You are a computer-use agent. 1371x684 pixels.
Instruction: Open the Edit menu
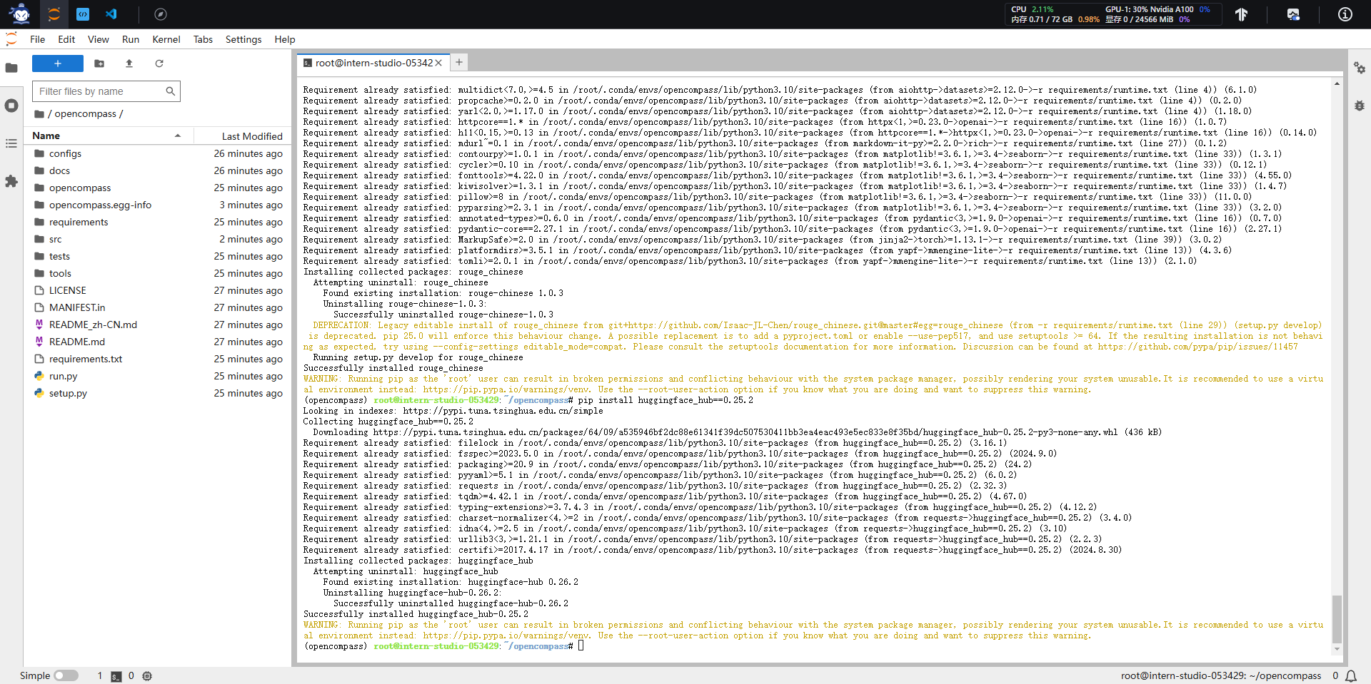pos(66,39)
